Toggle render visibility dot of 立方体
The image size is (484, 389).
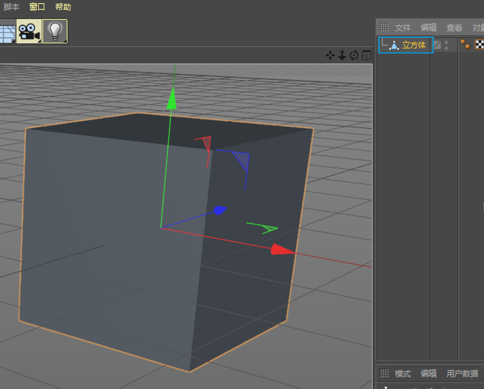tap(446, 47)
